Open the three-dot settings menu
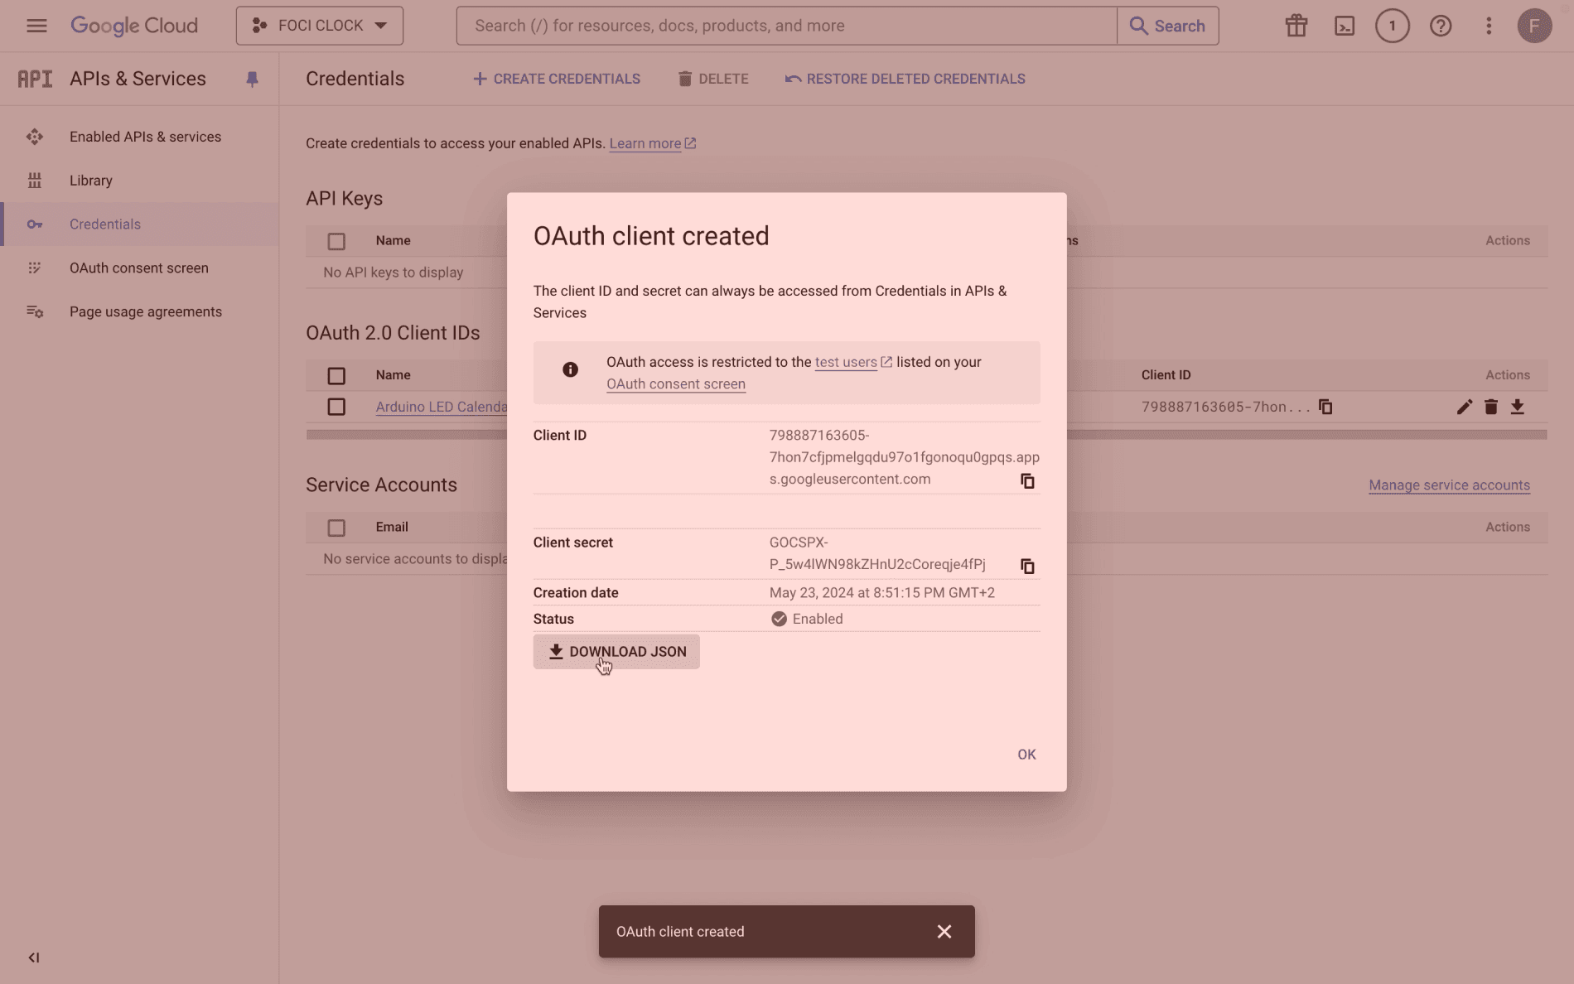This screenshot has height=984, width=1574. [x=1489, y=26]
